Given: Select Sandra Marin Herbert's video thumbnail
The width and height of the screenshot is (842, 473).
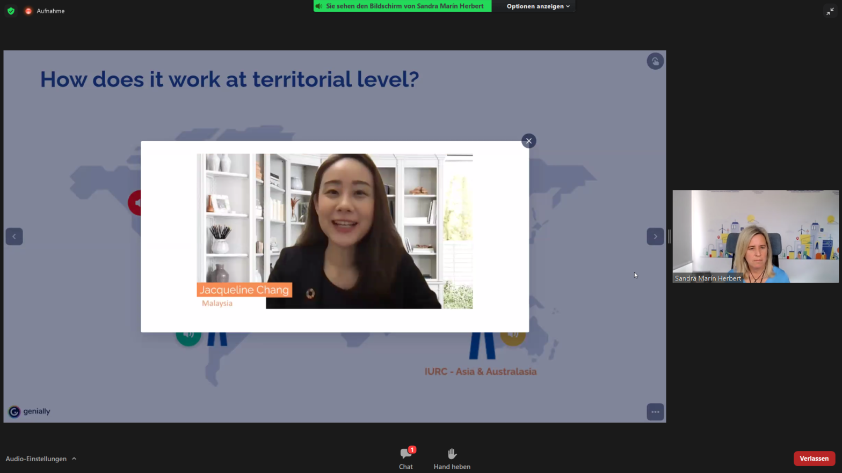Looking at the screenshot, I should tap(755, 236).
